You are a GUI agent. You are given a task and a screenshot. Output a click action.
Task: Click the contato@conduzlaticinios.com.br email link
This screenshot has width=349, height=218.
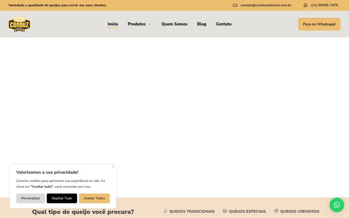click(x=266, y=5)
